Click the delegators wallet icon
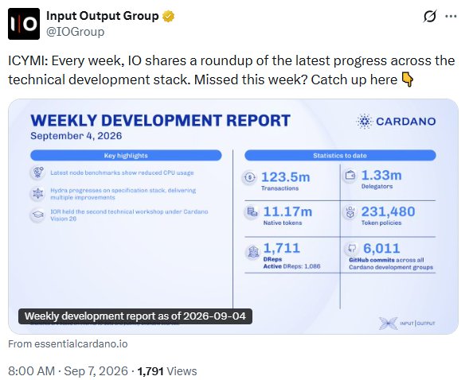 pos(350,175)
